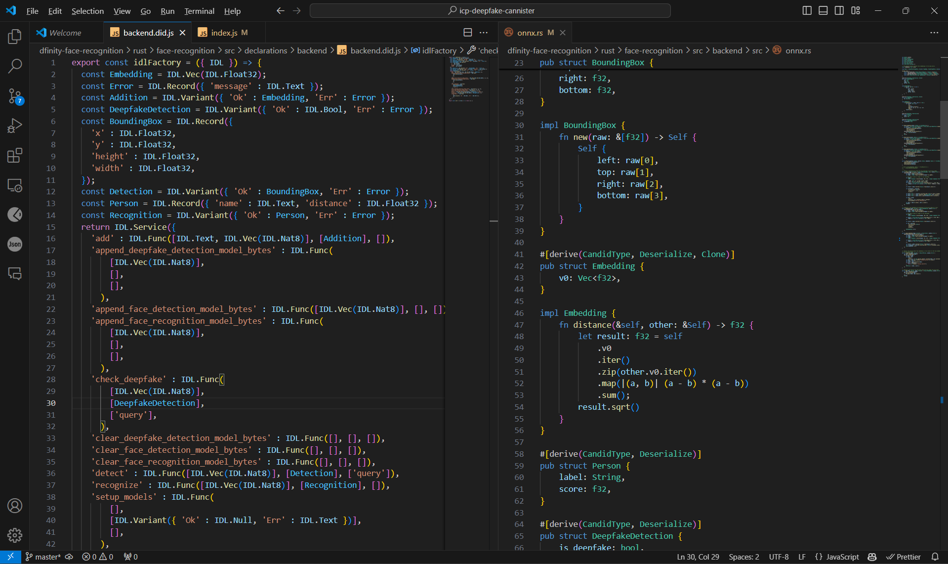Image resolution: width=948 pixels, height=564 pixels.
Task: Open the Terminal menu
Action: point(199,11)
